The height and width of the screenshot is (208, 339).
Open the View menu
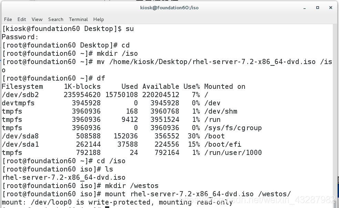pos(37,20)
